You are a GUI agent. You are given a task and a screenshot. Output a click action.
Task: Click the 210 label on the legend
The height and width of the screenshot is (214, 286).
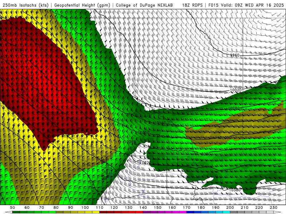[x=245, y=208]
